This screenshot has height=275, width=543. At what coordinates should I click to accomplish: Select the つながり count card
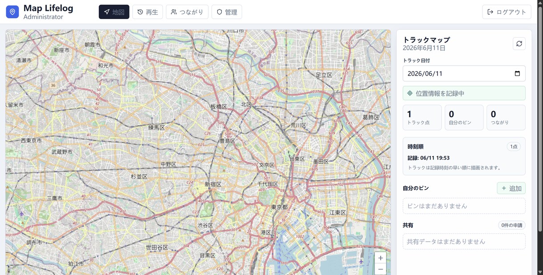[506, 117]
